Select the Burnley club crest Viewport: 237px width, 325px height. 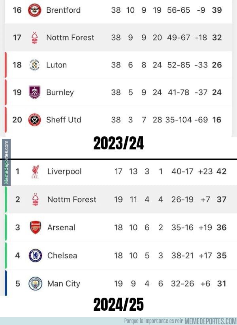click(34, 92)
